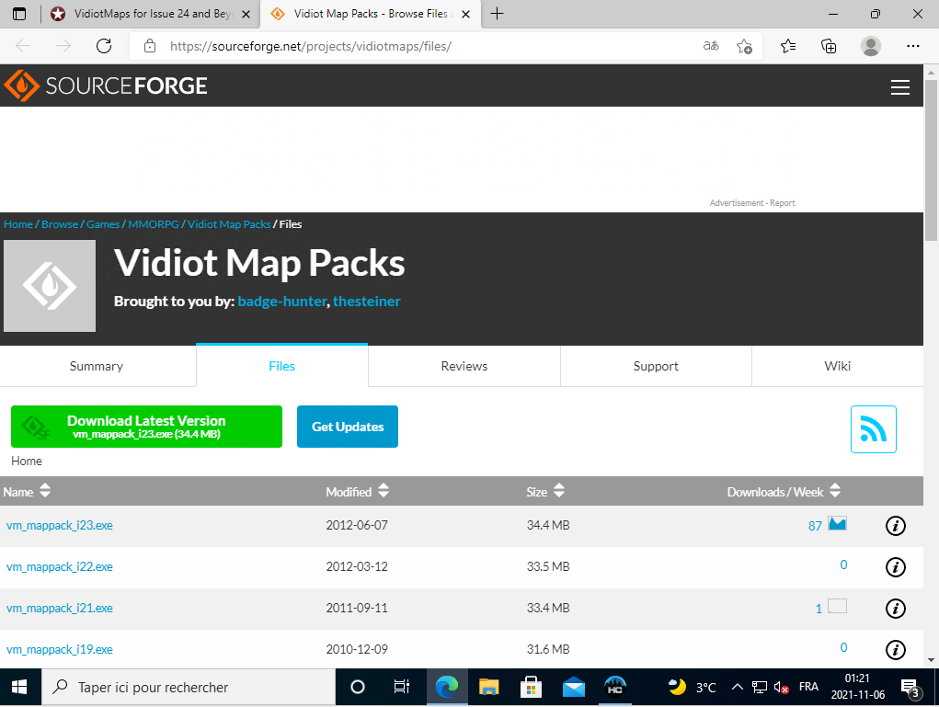Viewport: 939px width, 707px height.
Task: Open browser Collections
Action: (829, 46)
